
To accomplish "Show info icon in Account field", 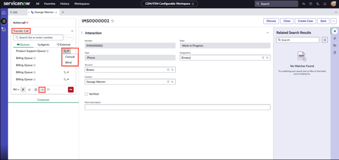I will tap(168, 70).
